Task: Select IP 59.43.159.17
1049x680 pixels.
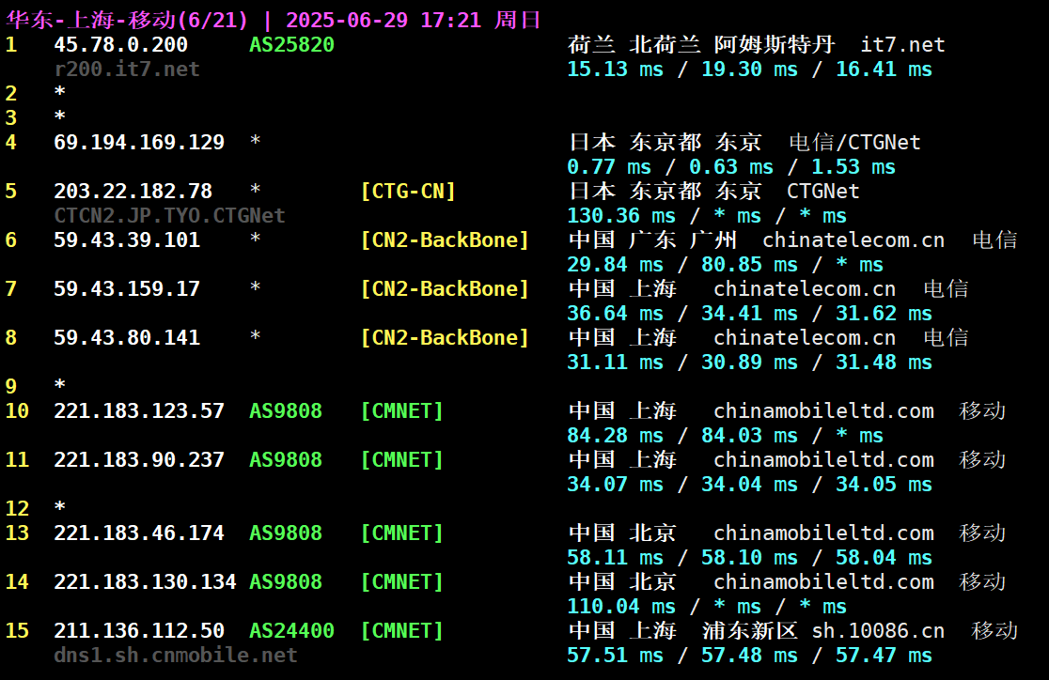Action: pyautogui.click(x=127, y=289)
